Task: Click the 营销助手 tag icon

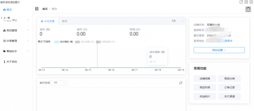Action: (5, 51)
